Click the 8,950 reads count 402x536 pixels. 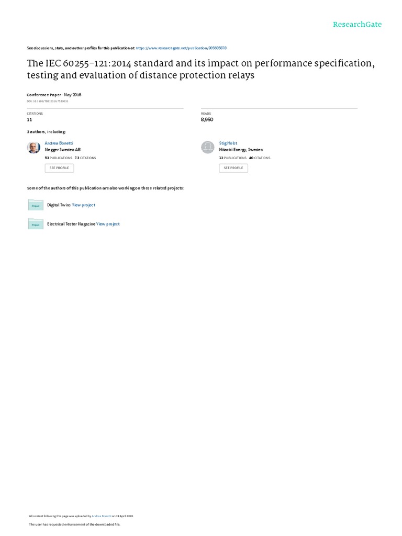(208, 119)
